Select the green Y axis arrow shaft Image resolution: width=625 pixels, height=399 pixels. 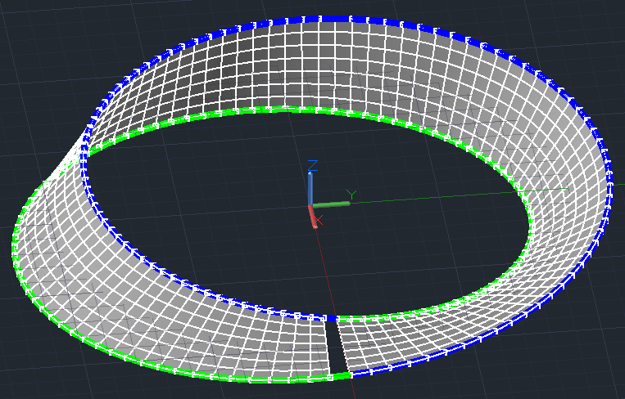(331, 204)
